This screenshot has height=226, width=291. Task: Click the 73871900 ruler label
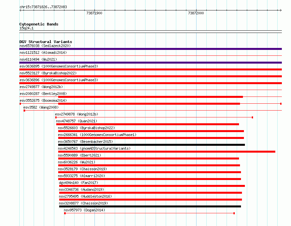pyautogui.click(x=94, y=13)
